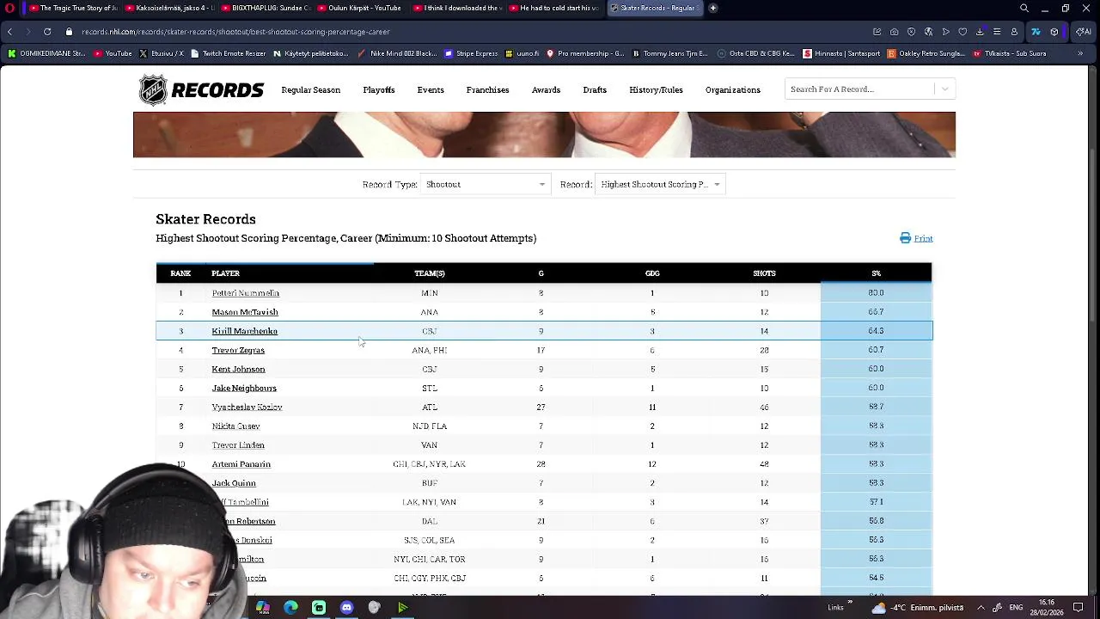1100x619 pixels.
Task: Open the Playoffs menu
Action: coord(379,89)
